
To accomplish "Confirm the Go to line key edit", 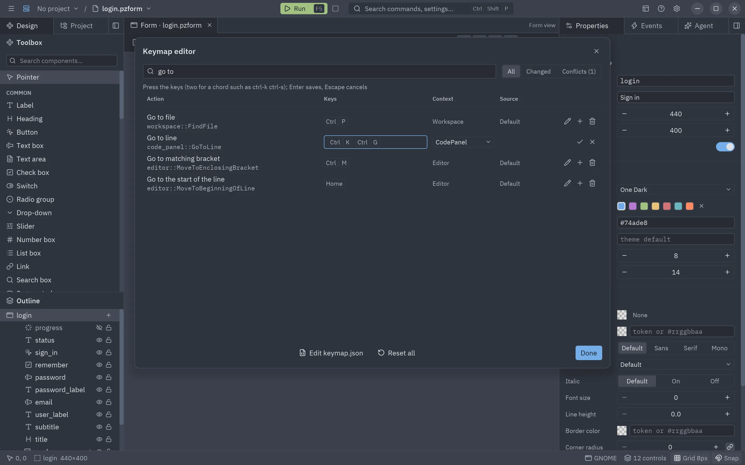I will click(x=580, y=142).
